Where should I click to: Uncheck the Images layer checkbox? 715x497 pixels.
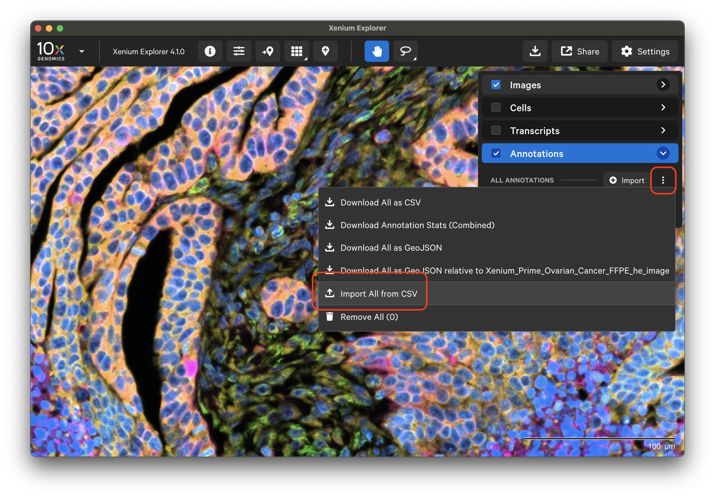pyautogui.click(x=496, y=85)
